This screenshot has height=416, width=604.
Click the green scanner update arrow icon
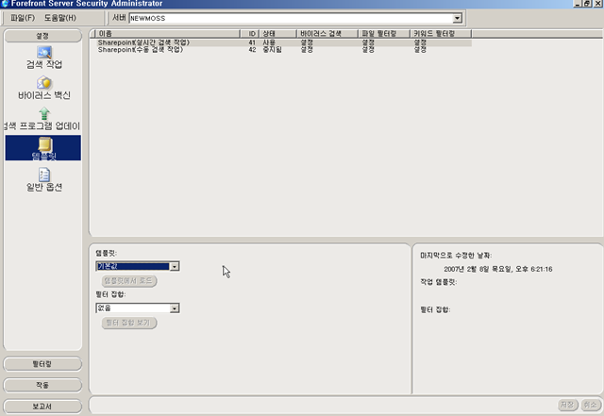[44, 113]
